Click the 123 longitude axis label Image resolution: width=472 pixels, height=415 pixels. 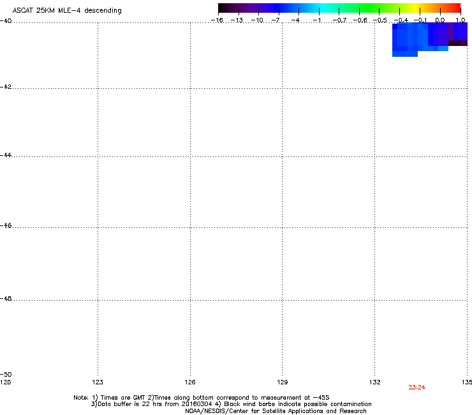[98, 382]
